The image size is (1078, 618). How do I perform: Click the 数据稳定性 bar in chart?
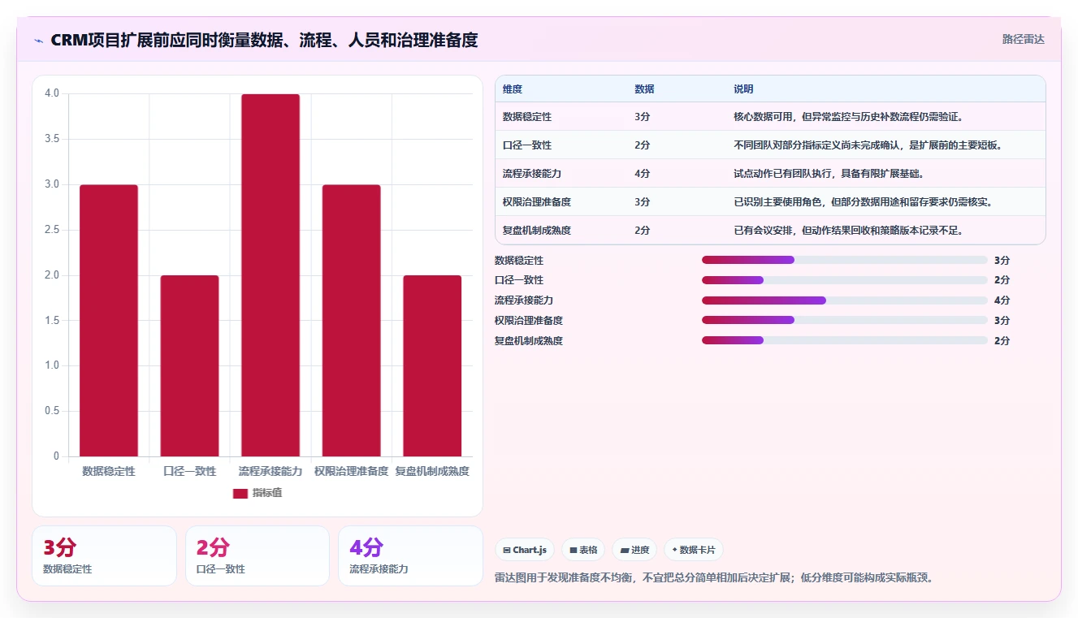tap(109, 321)
